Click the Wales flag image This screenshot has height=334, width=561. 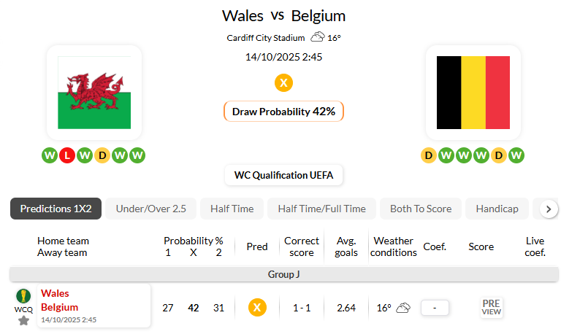pos(94,92)
